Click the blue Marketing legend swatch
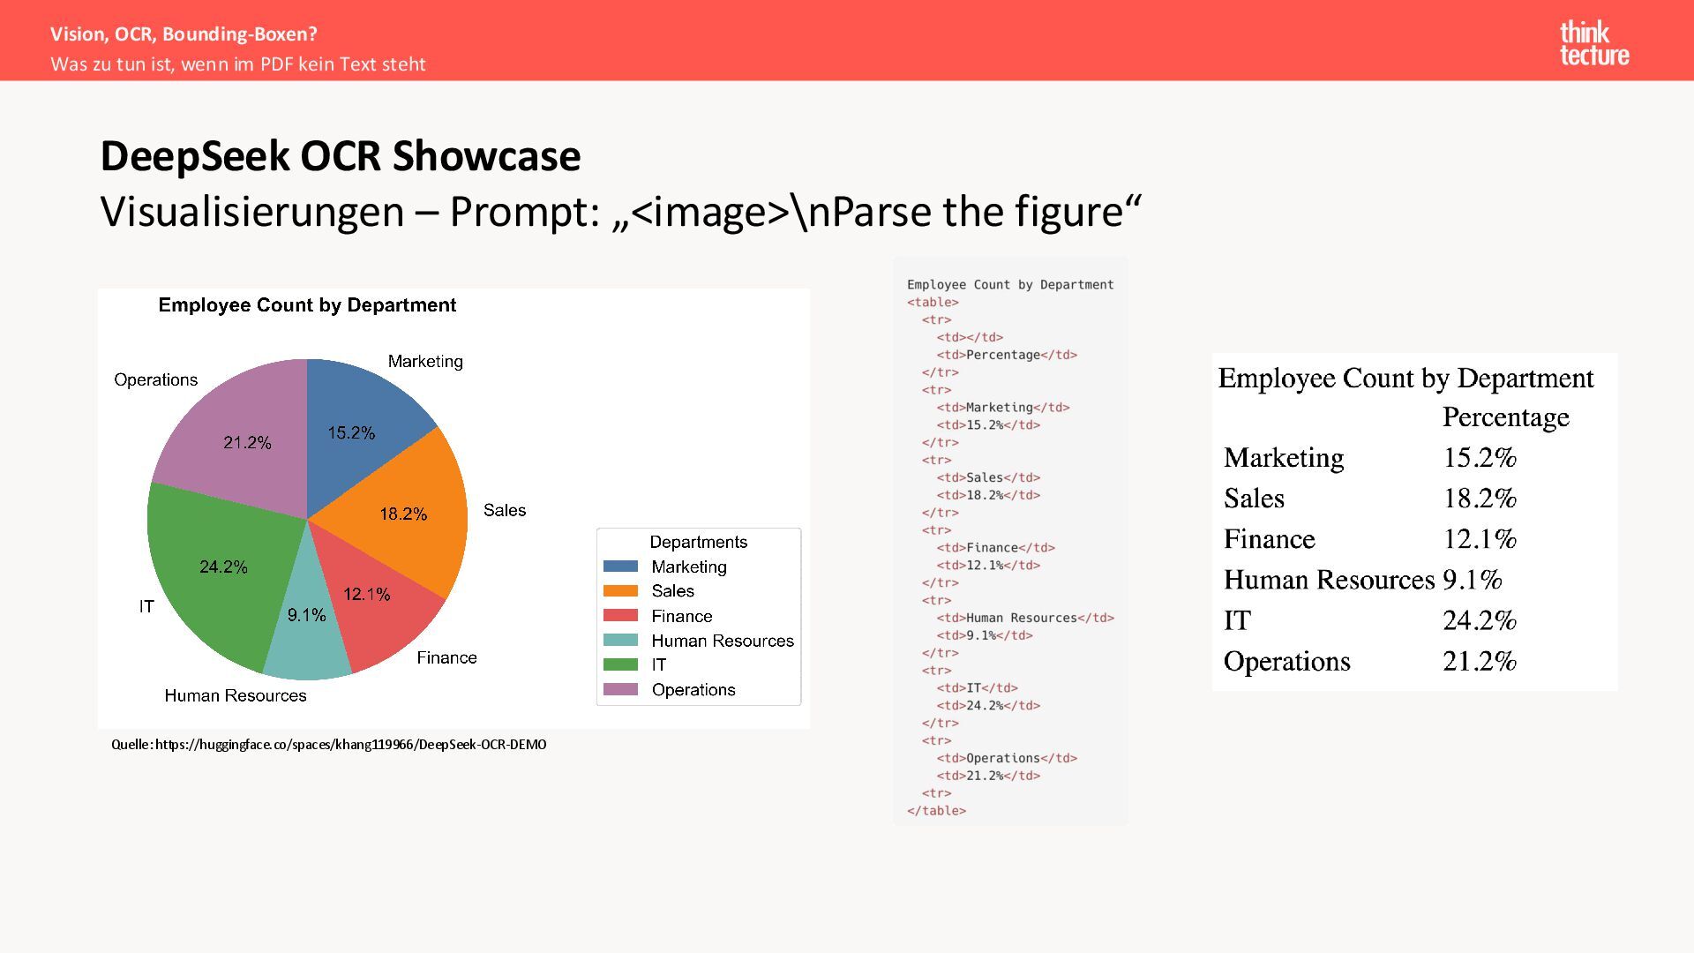1694x953 pixels. click(620, 567)
